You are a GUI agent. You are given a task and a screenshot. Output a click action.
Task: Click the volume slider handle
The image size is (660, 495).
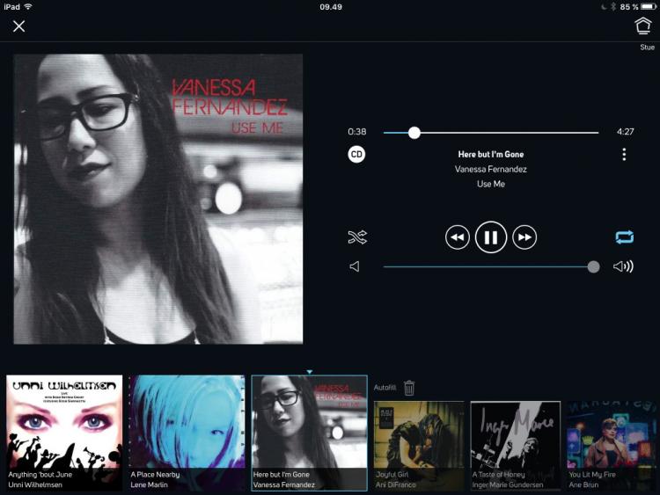pyautogui.click(x=593, y=266)
